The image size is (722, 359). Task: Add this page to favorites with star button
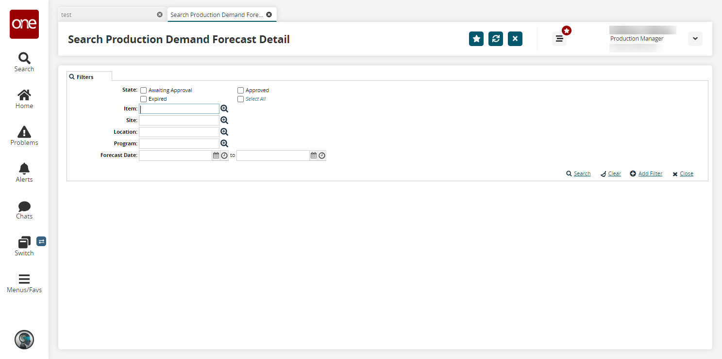pos(476,39)
